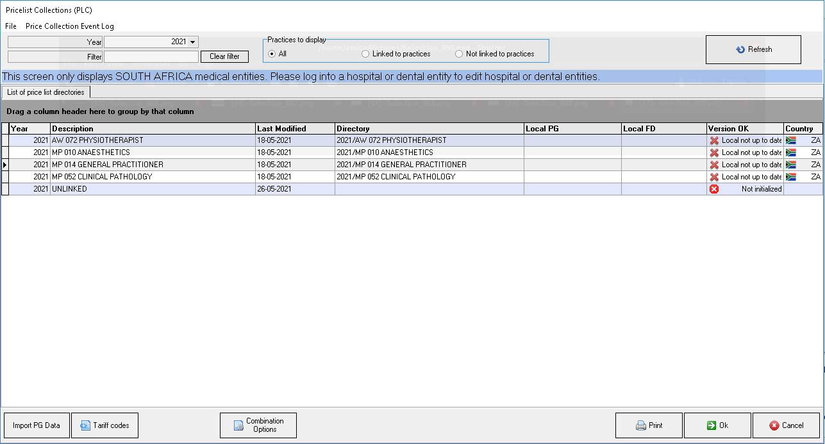Click the Import PG Data button
825x444 pixels.
37,425
